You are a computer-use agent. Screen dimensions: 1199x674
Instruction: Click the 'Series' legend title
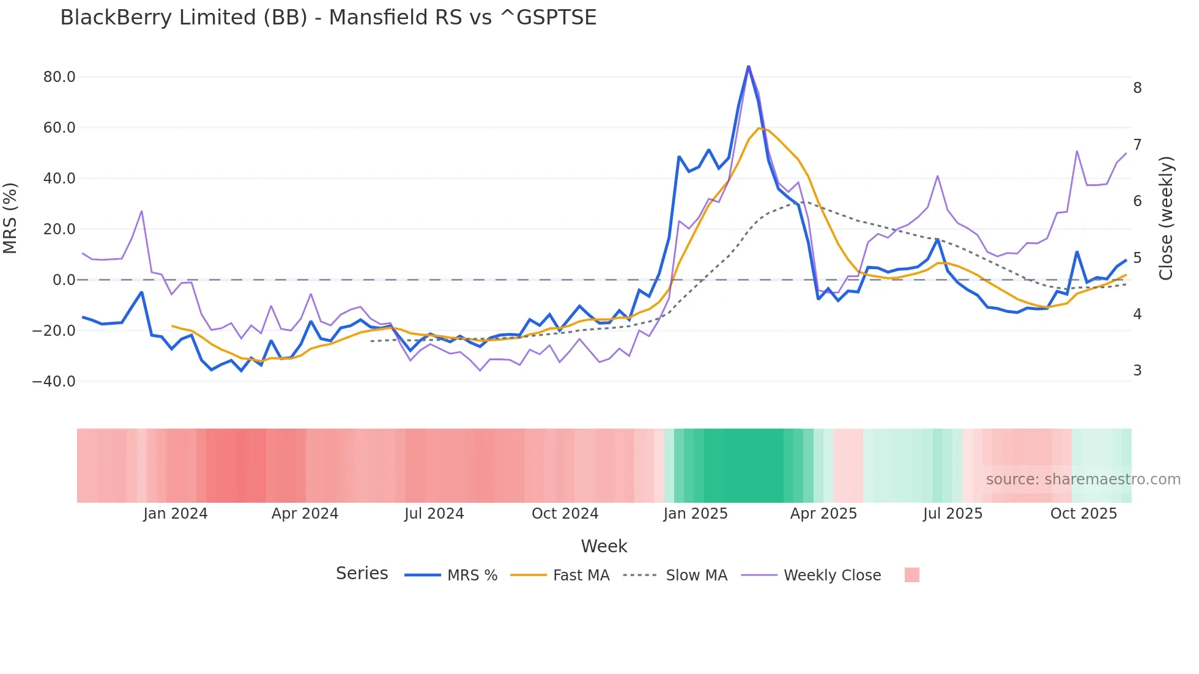point(362,573)
